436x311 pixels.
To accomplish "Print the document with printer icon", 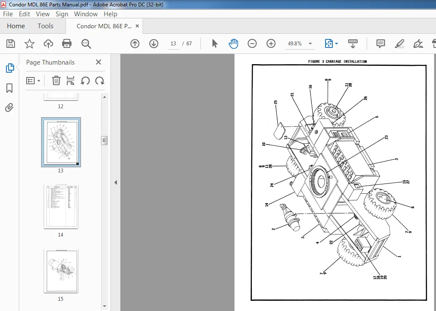I will [x=67, y=44].
